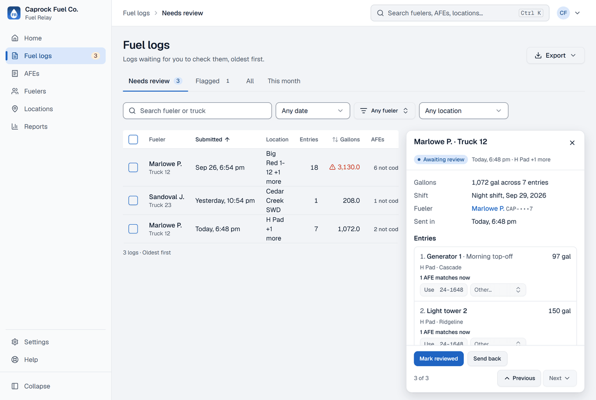This screenshot has height=400, width=596.
Task: Sort by the Submitted column
Action: [213, 139]
